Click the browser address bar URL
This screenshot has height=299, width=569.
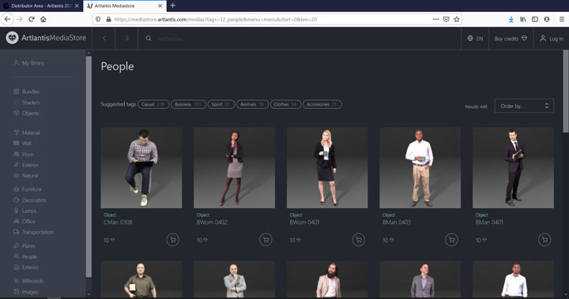tap(215, 19)
